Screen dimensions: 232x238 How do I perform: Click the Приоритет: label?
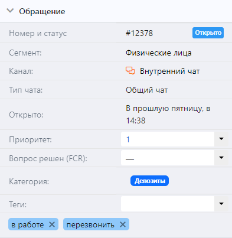30,139
